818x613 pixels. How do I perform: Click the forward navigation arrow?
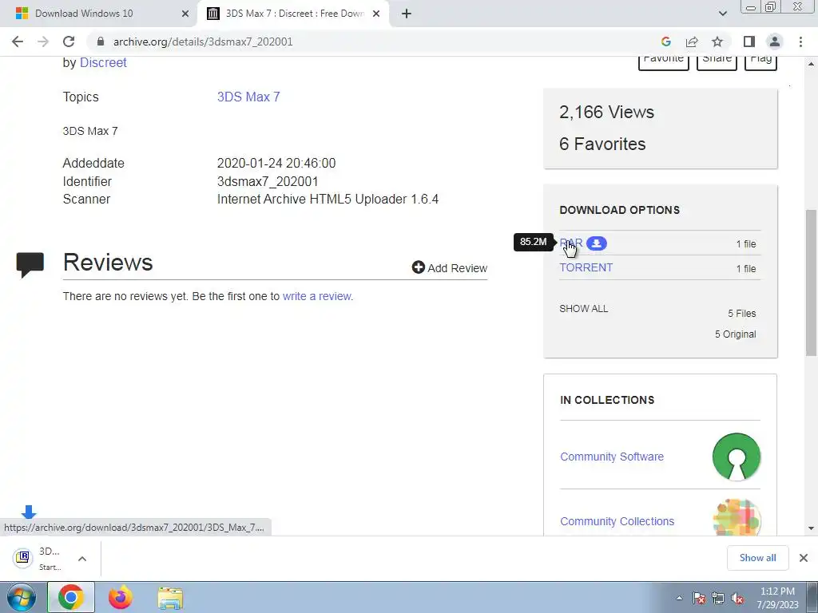[43, 42]
